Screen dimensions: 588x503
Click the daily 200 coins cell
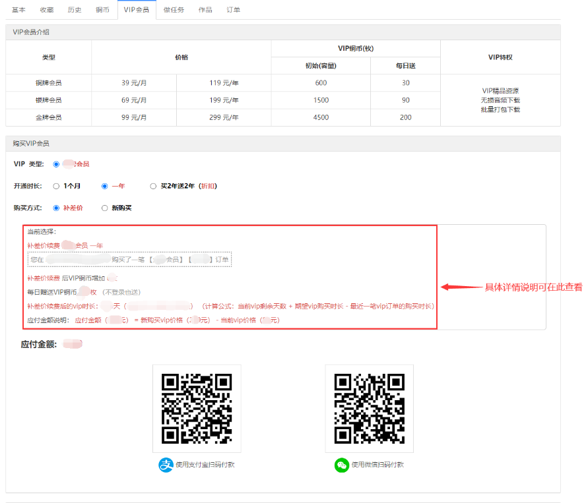pyautogui.click(x=406, y=117)
